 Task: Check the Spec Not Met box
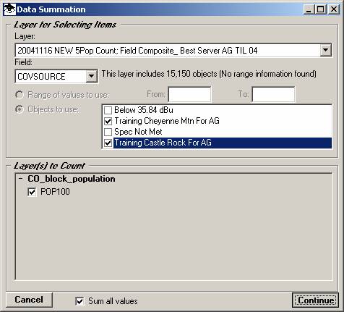[108, 132]
